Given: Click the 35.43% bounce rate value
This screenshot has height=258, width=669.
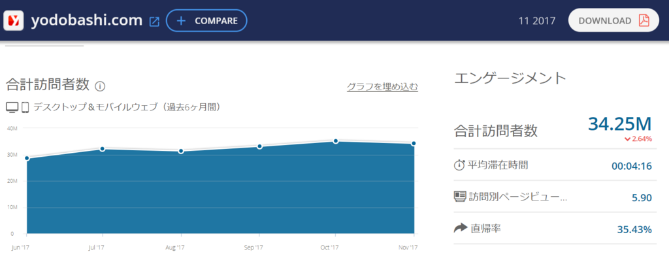Looking at the screenshot, I should click(x=634, y=230).
